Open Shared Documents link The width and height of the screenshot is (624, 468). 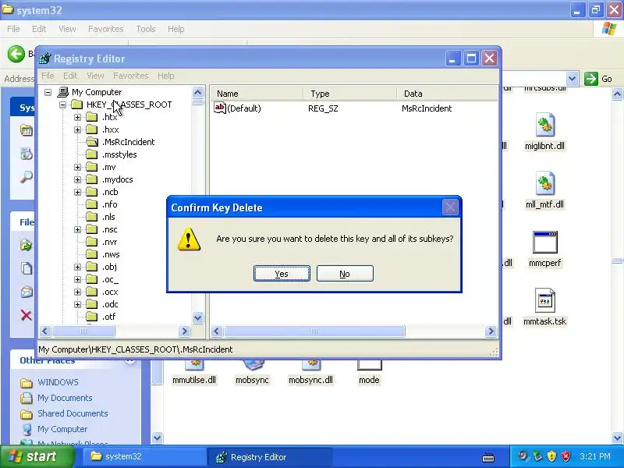pos(73,413)
